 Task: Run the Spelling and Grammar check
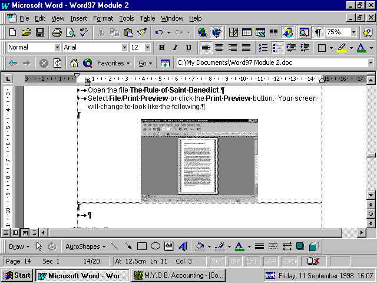pyautogui.click(x=84, y=32)
